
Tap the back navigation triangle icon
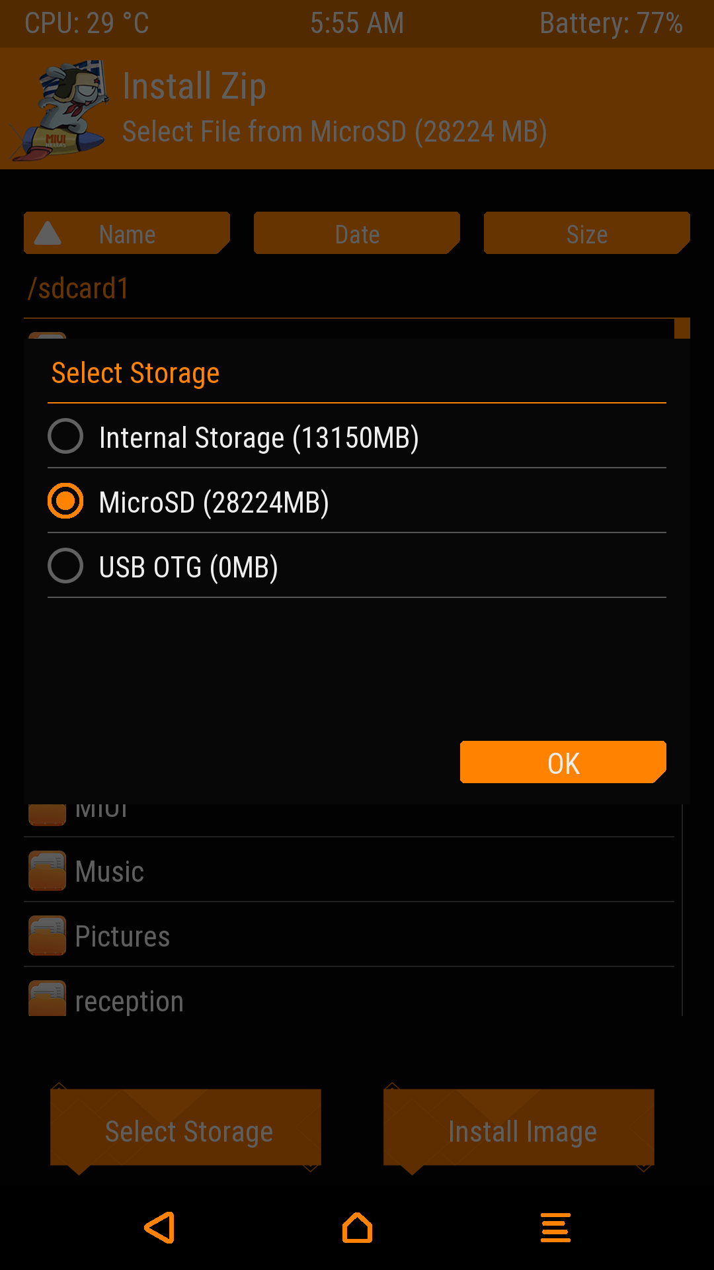(160, 1228)
